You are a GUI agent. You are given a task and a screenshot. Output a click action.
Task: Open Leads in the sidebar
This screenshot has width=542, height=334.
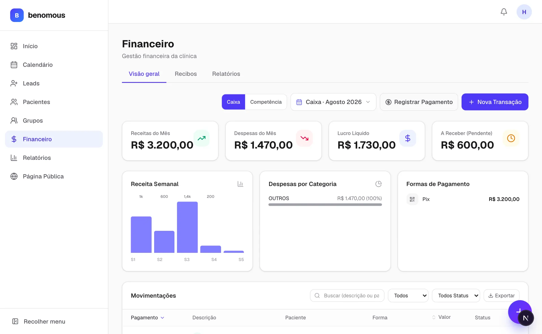tap(54, 83)
